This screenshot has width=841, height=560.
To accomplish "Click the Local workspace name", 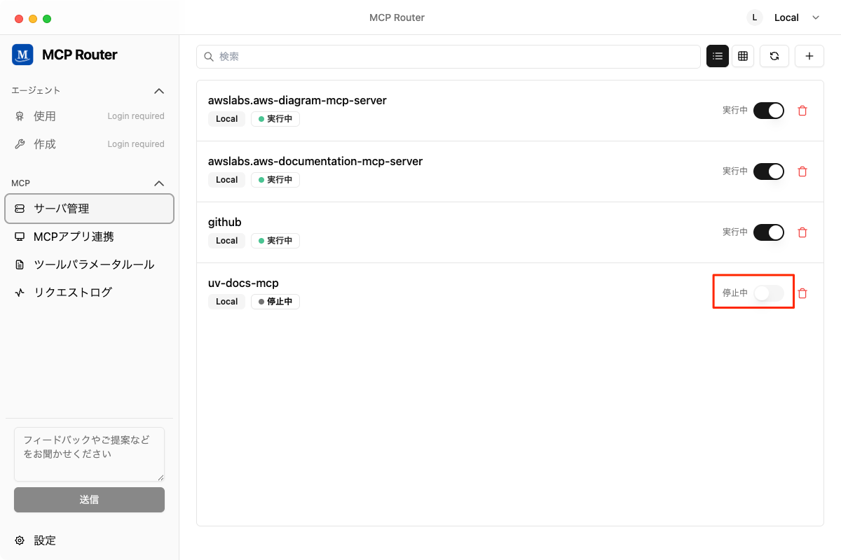I will tap(786, 17).
